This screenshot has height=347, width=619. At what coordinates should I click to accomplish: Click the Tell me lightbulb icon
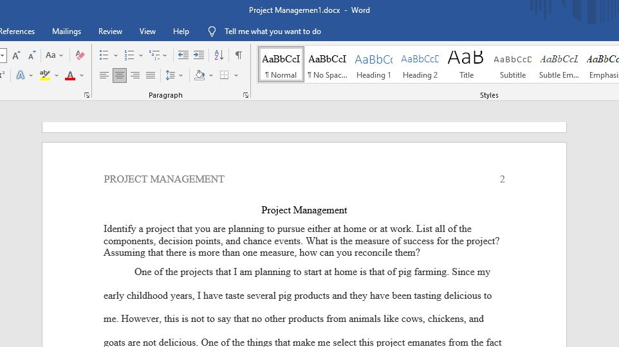(x=212, y=31)
